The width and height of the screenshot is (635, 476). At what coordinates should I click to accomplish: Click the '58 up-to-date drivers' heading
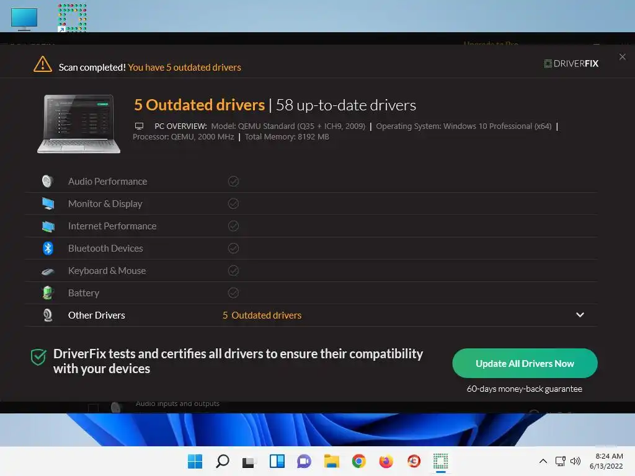[346, 105]
